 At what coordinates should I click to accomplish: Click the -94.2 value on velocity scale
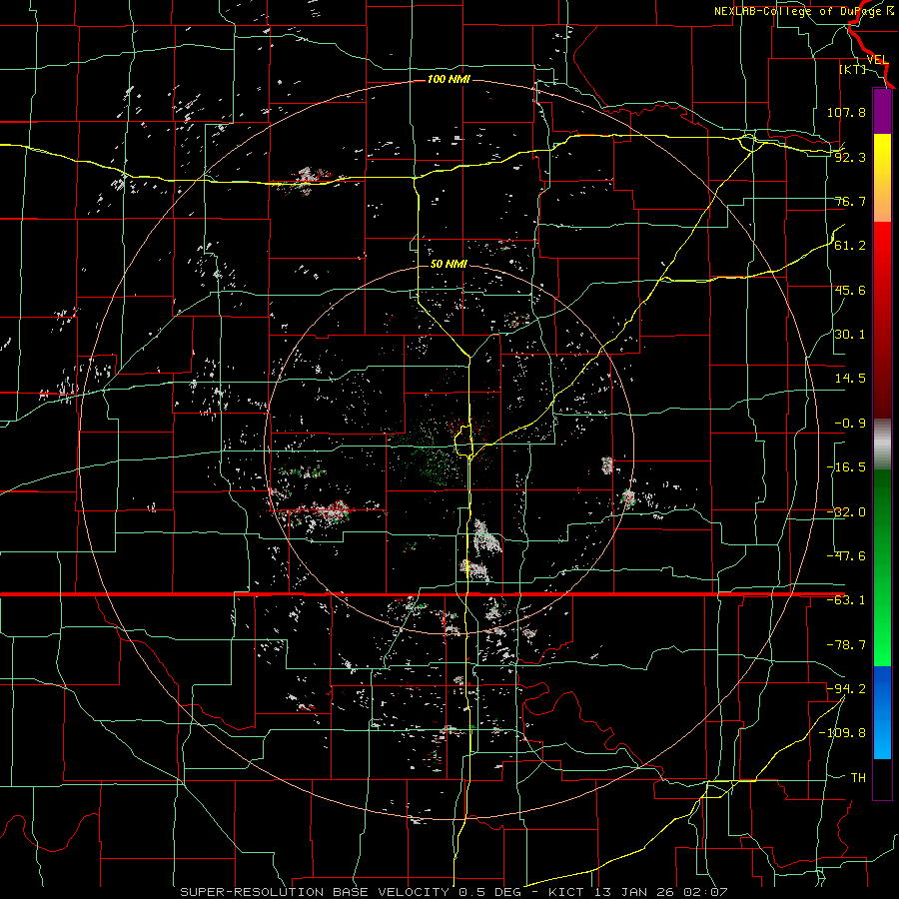(846, 688)
